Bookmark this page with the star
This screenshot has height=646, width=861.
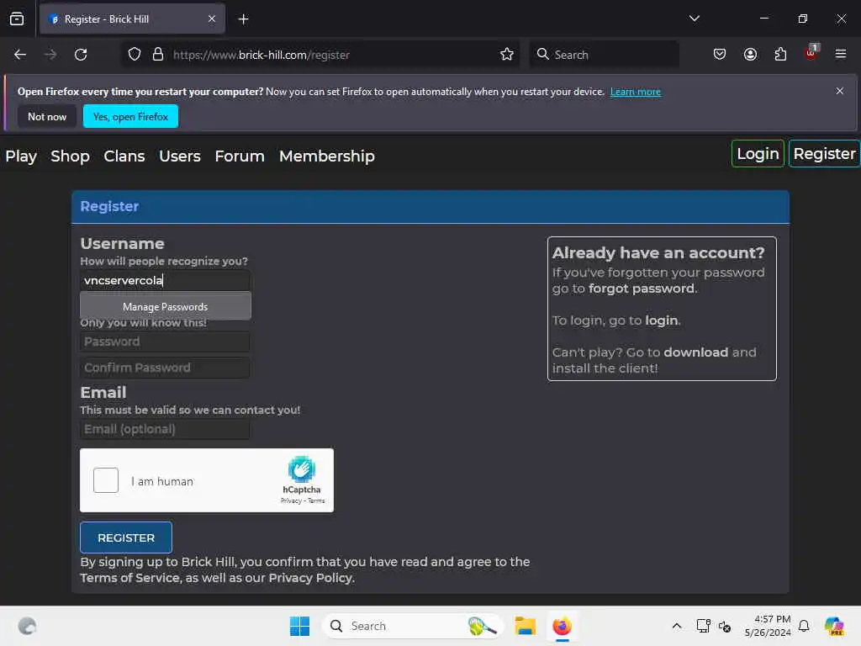click(x=507, y=55)
